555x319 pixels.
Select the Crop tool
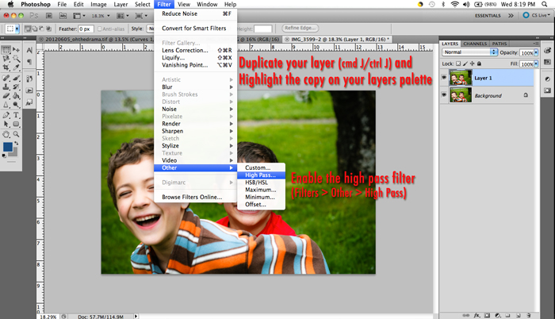click(6, 67)
